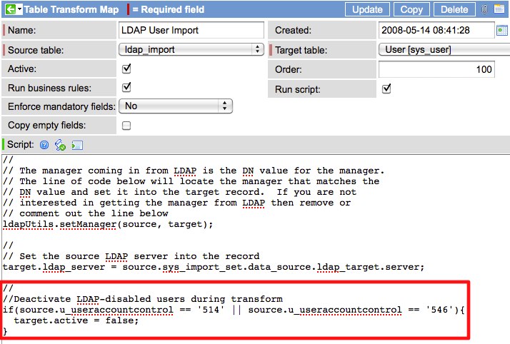
Task: Click the script syntax check icon
Action: click(60, 145)
